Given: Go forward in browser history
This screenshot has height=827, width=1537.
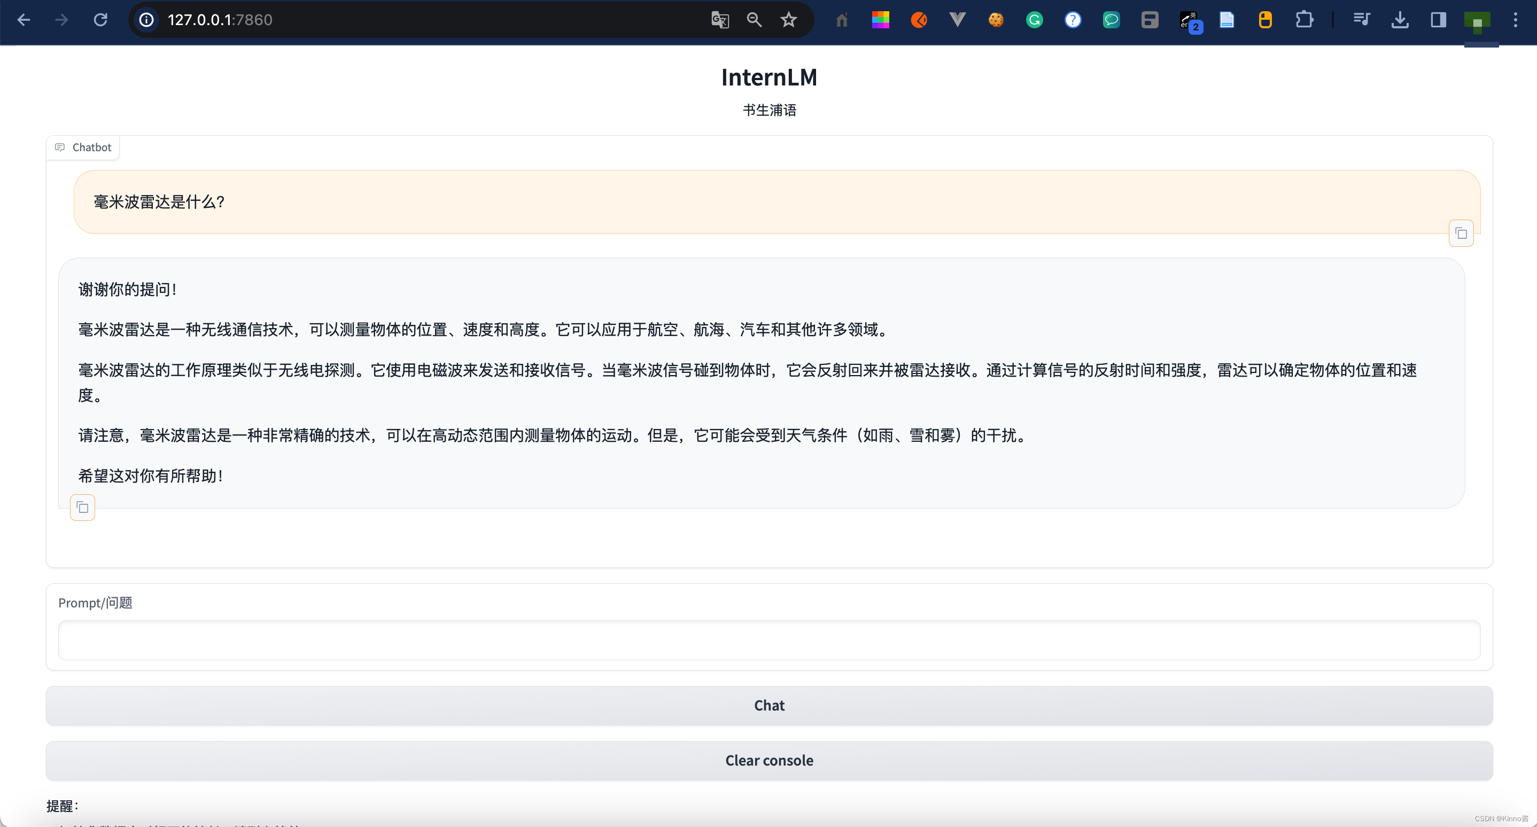Looking at the screenshot, I should point(61,20).
